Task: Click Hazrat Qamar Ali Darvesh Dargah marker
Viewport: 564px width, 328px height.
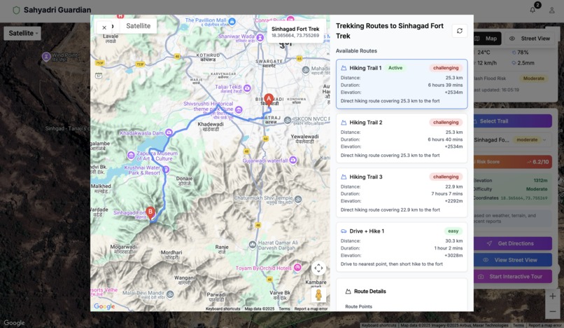Action: [x=253, y=245]
